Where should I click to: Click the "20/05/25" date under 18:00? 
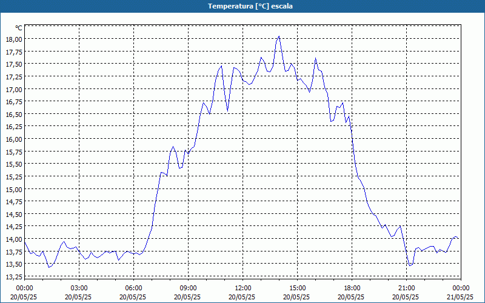point(351,297)
